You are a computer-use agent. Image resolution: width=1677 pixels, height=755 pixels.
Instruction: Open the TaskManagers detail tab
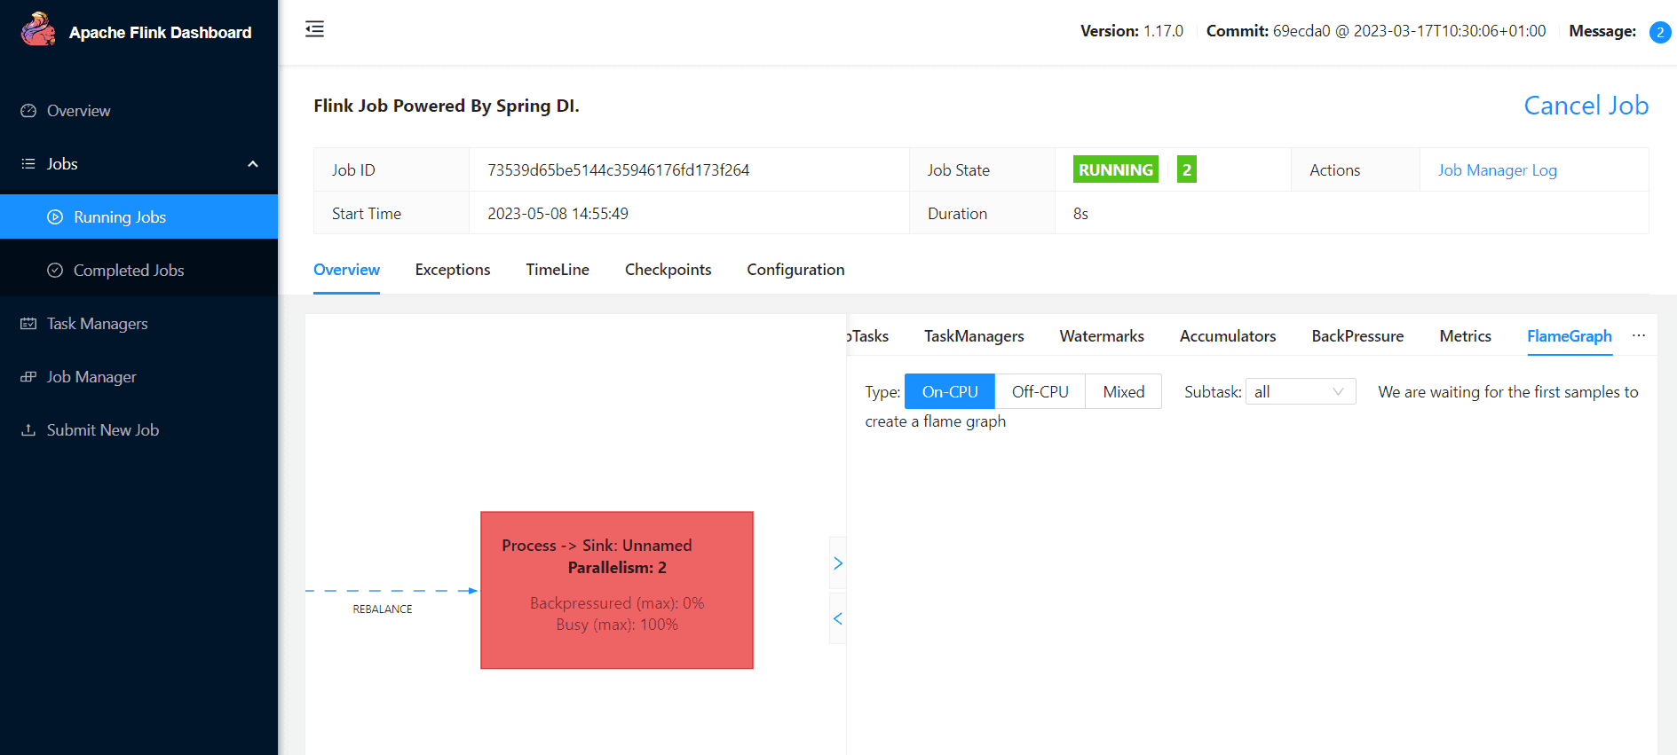coord(974,336)
